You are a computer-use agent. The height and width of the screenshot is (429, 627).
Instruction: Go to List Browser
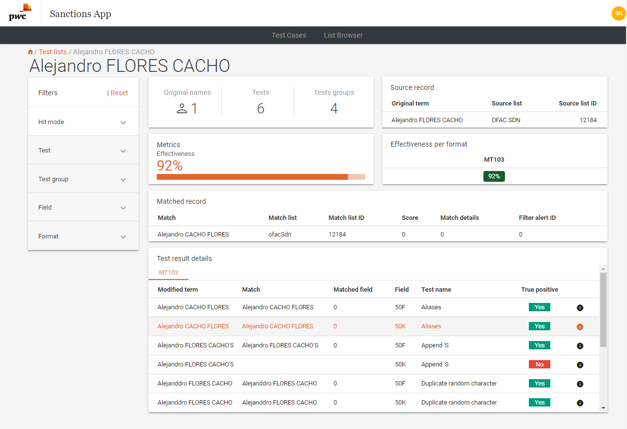point(343,35)
